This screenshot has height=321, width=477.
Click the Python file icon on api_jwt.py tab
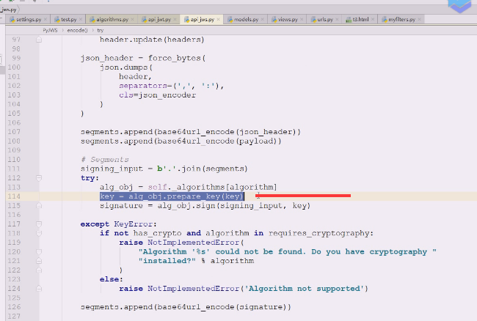click(144, 20)
